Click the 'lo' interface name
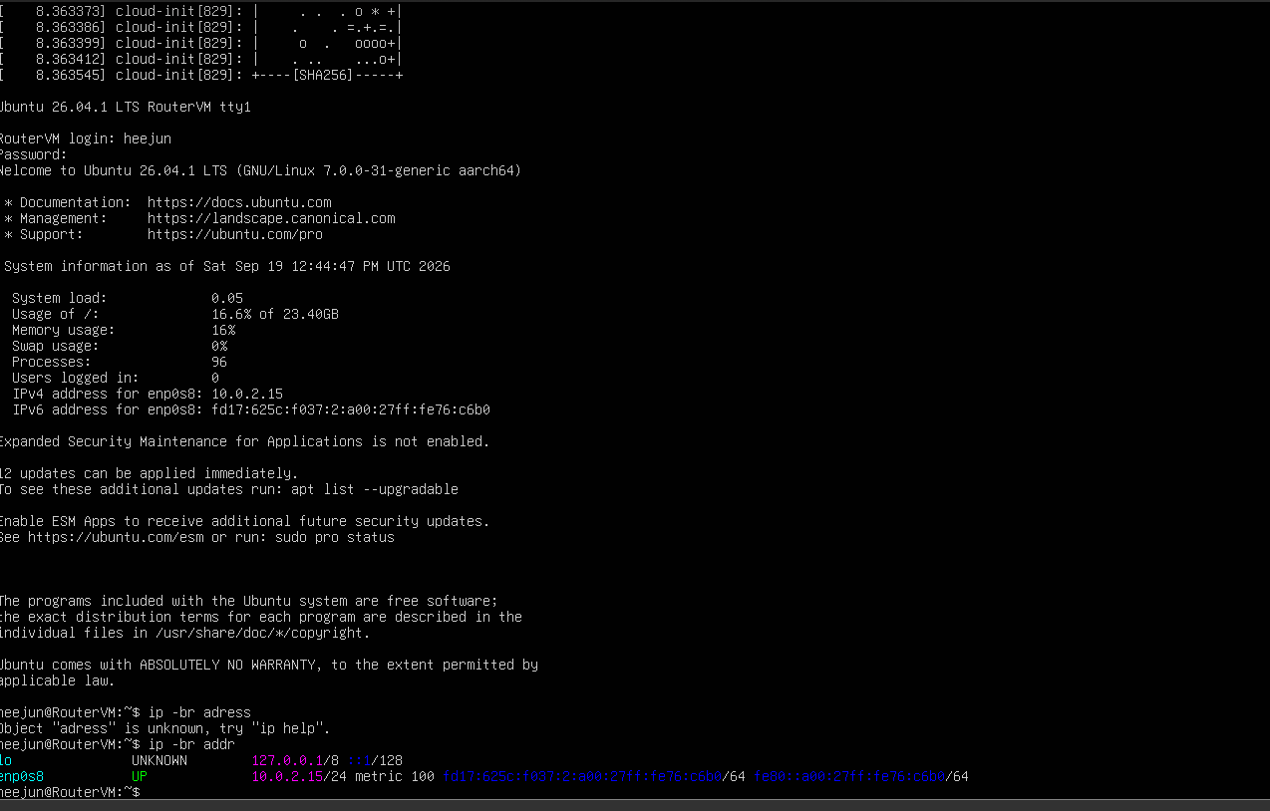The width and height of the screenshot is (1270, 811). click(x=6, y=760)
